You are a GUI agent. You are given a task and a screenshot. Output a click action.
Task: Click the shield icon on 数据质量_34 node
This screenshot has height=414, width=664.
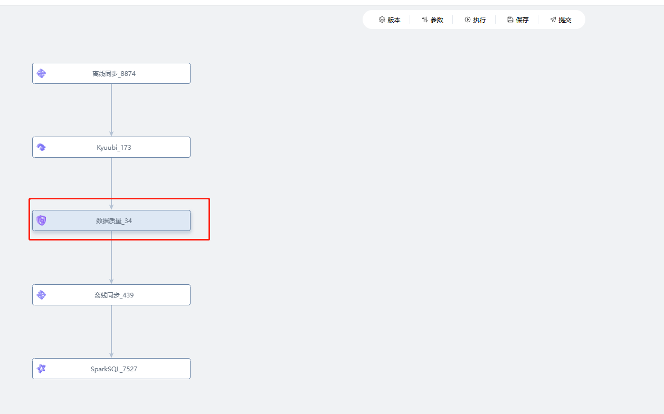click(x=41, y=220)
